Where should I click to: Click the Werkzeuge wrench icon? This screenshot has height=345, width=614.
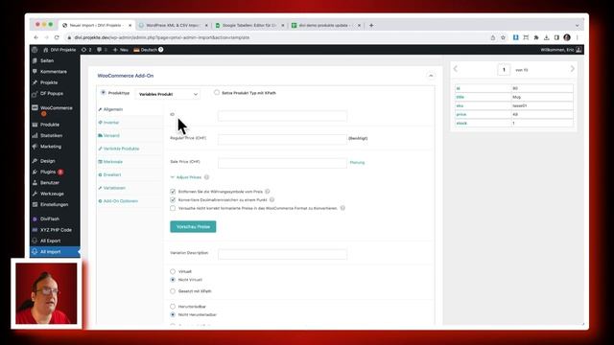point(35,194)
